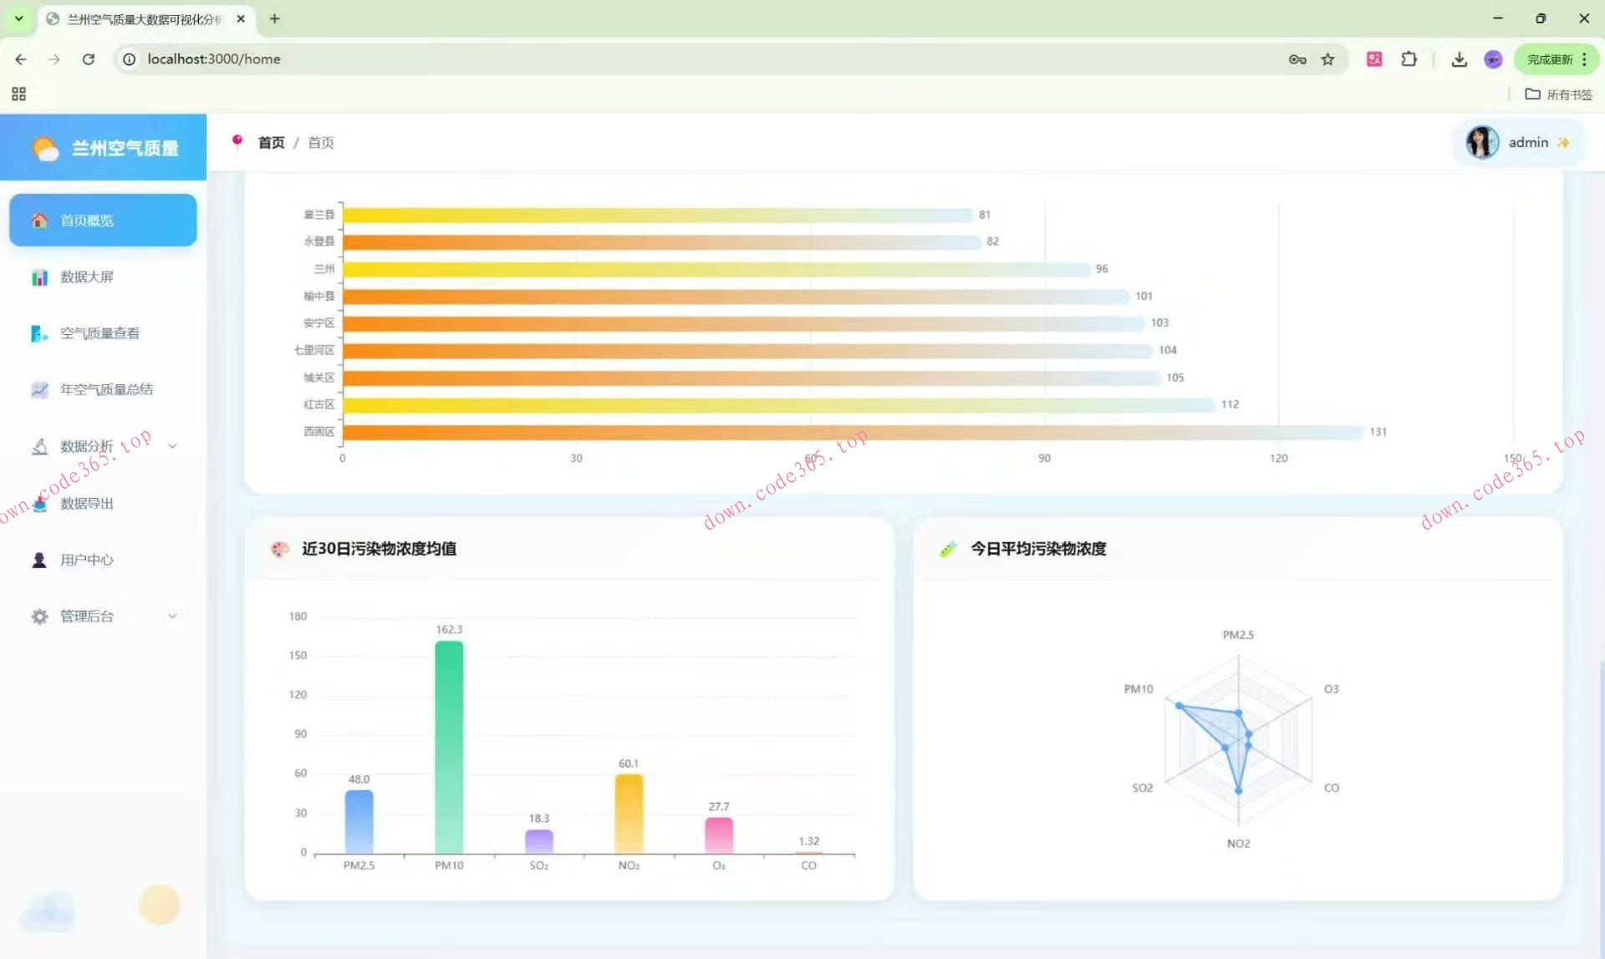Click the 完成更新 browser button

1549,59
